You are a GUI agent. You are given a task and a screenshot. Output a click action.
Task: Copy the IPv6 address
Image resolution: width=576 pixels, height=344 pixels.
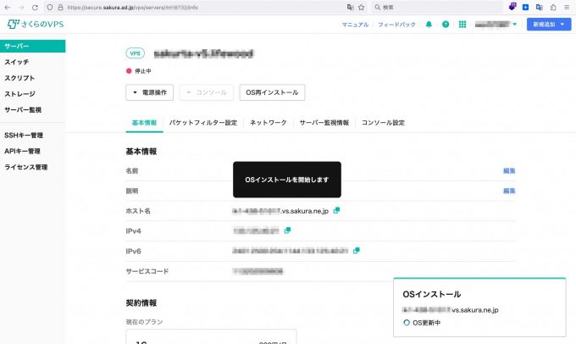[357, 250]
